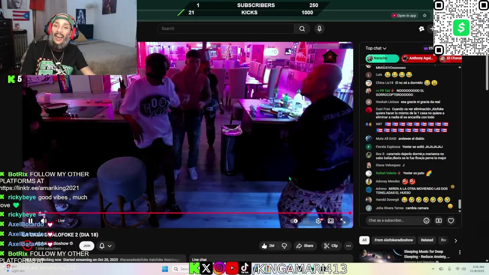Select From Alofokeradioshow filter chip
489x275 pixels.
pos(393,240)
